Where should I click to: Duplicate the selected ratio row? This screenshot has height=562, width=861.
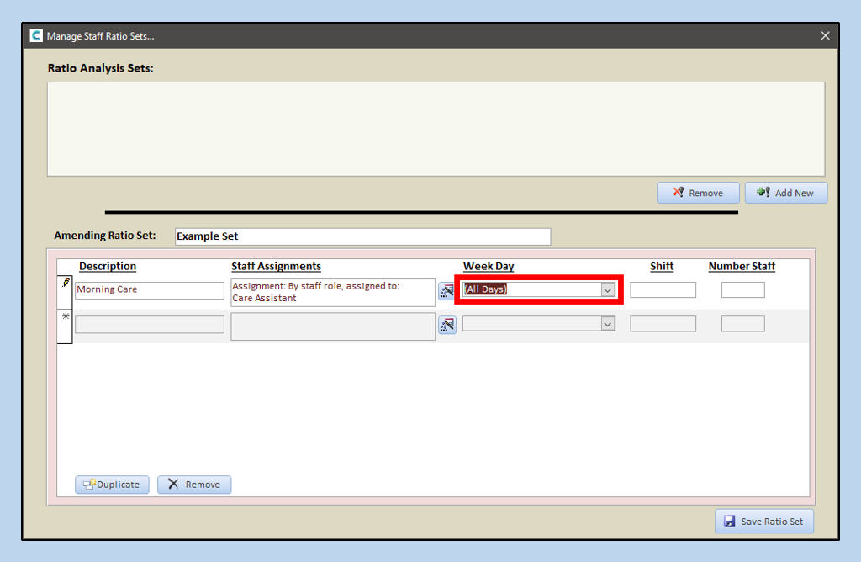[x=113, y=485]
